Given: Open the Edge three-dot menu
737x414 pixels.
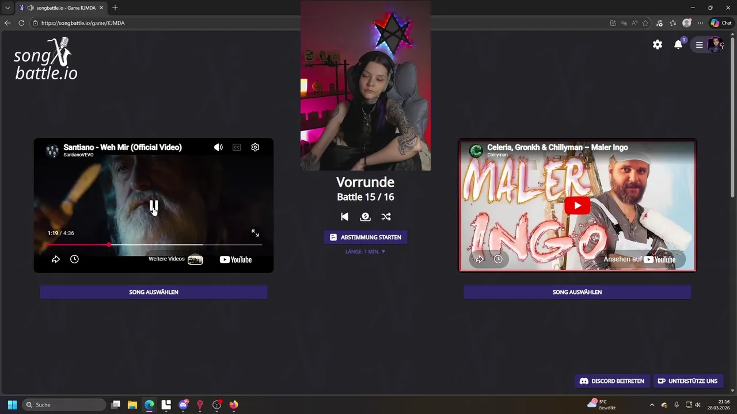Looking at the screenshot, I should tap(700, 23).
